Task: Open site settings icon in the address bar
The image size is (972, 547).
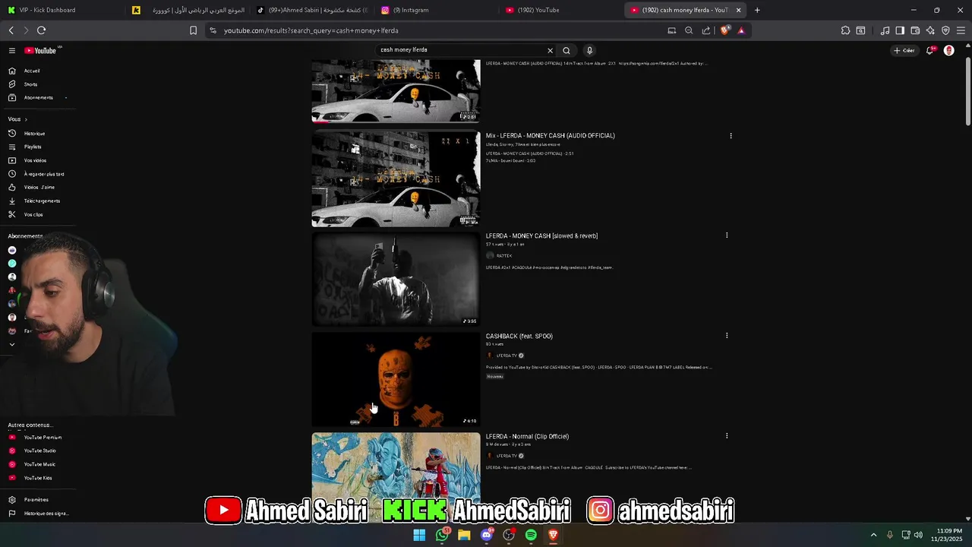Action: pyautogui.click(x=213, y=30)
